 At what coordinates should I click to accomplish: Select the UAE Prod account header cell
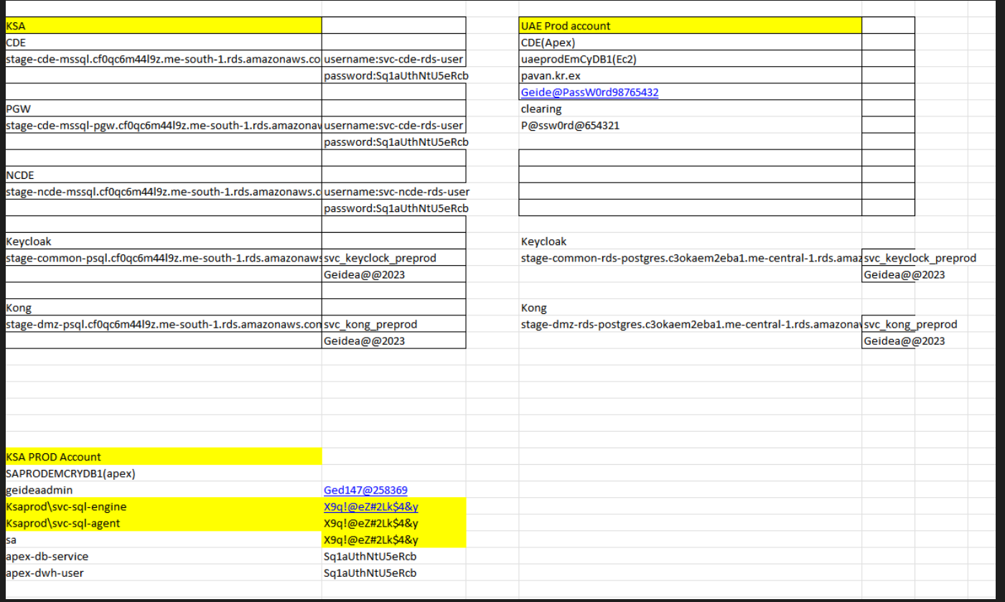pyautogui.click(x=690, y=26)
